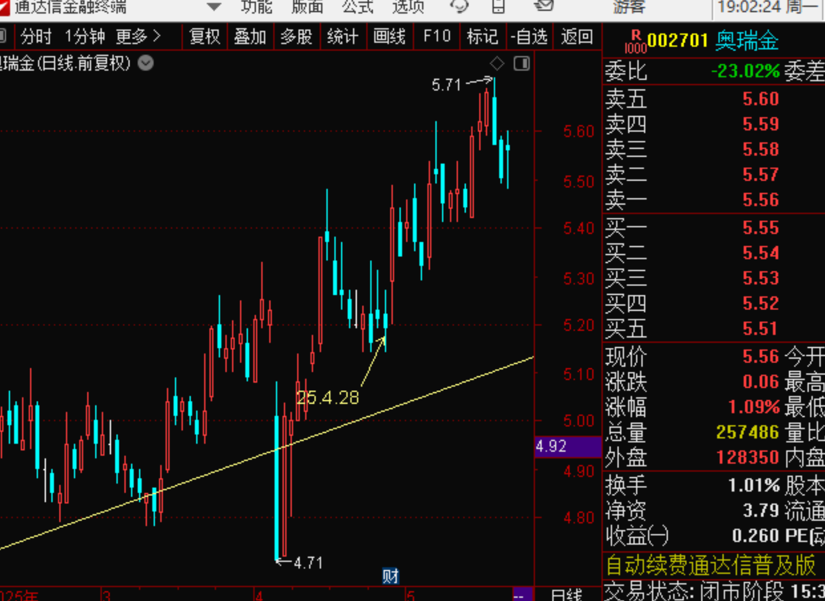Click the 标记 mark button
This screenshot has height=601, width=825.
(x=483, y=37)
